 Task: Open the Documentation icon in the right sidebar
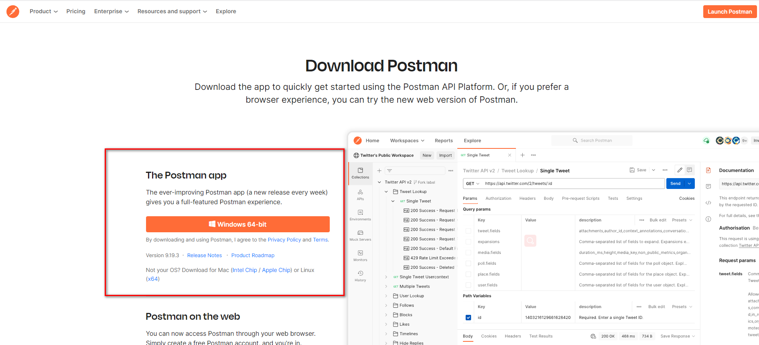coord(708,170)
